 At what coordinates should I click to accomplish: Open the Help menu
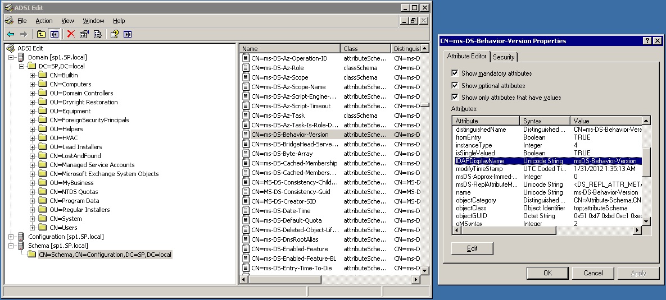click(119, 21)
